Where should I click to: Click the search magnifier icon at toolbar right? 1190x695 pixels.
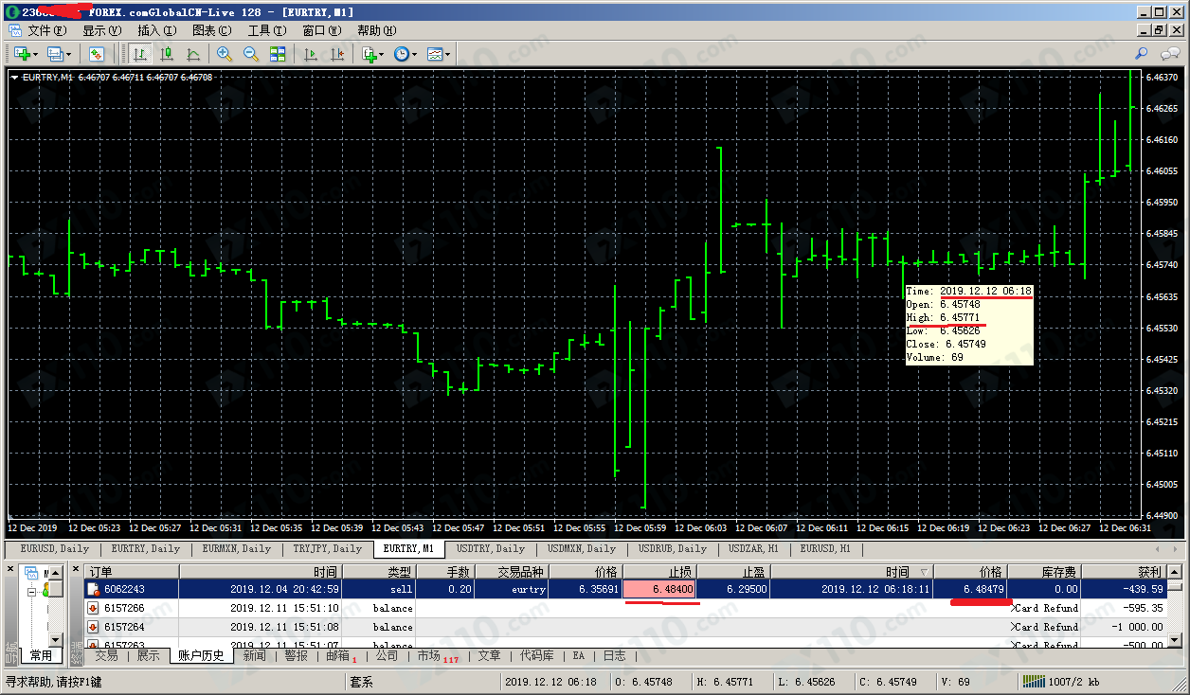click(1142, 54)
